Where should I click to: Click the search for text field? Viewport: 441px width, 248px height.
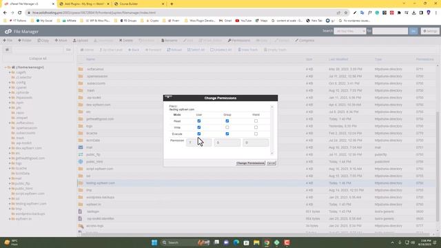click(390, 31)
